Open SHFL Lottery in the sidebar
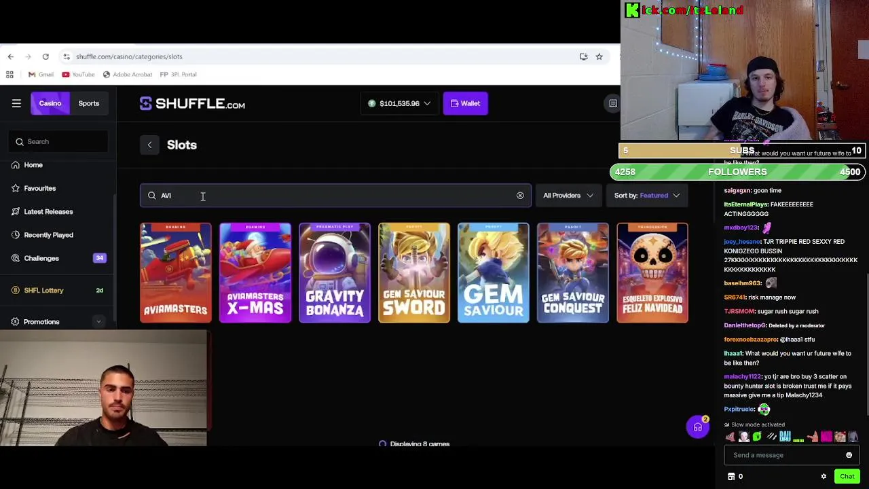This screenshot has width=869, height=489. tap(43, 290)
